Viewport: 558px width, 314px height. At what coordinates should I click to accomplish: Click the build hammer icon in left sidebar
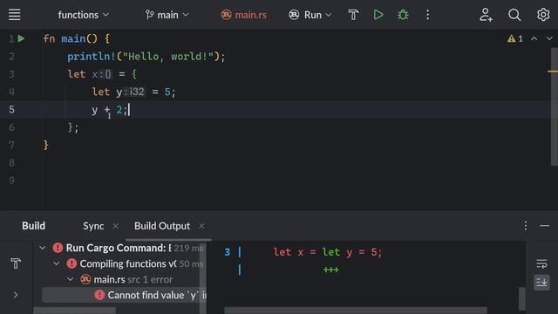[16, 263]
